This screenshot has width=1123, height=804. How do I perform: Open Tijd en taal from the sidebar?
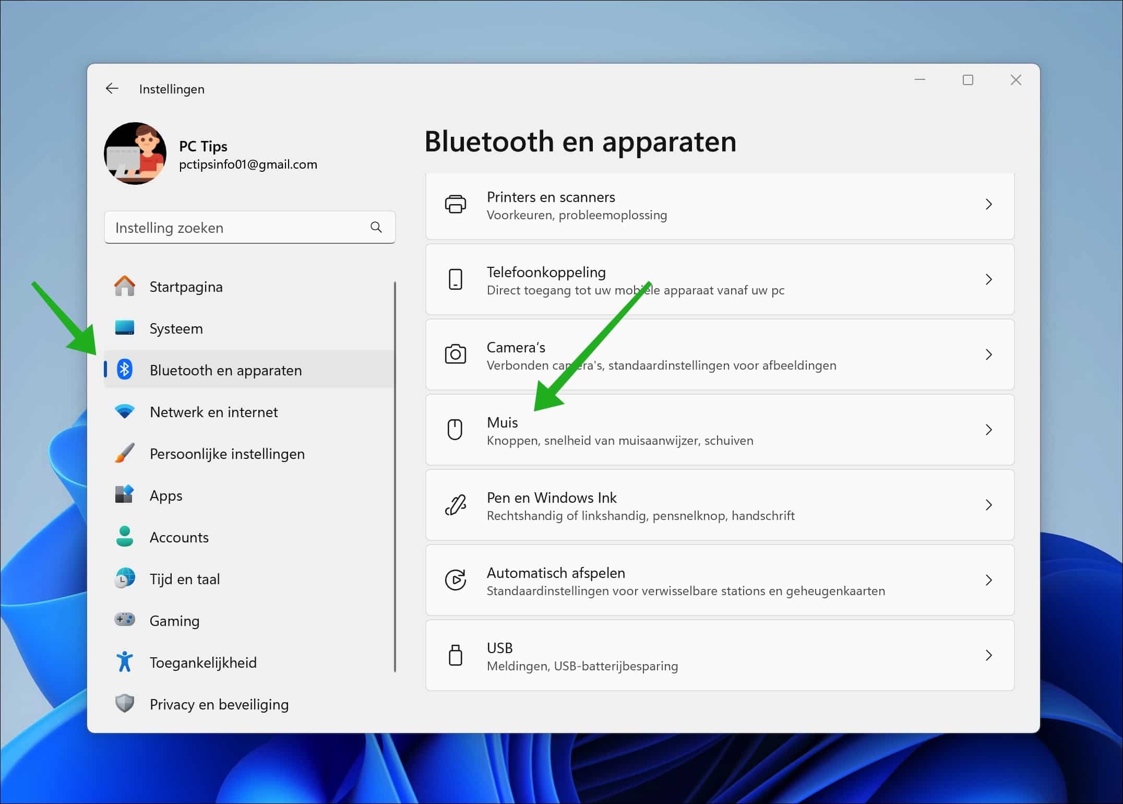[x=184, y=578]
